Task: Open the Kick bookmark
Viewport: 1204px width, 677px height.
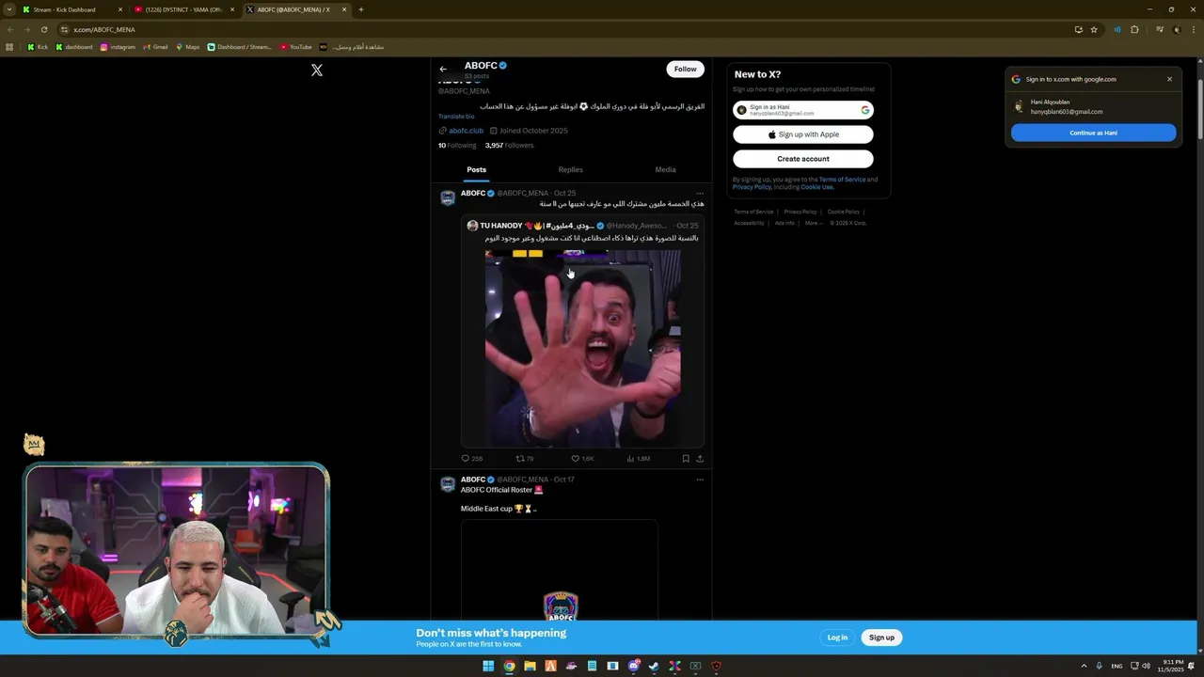Action: 38,47
